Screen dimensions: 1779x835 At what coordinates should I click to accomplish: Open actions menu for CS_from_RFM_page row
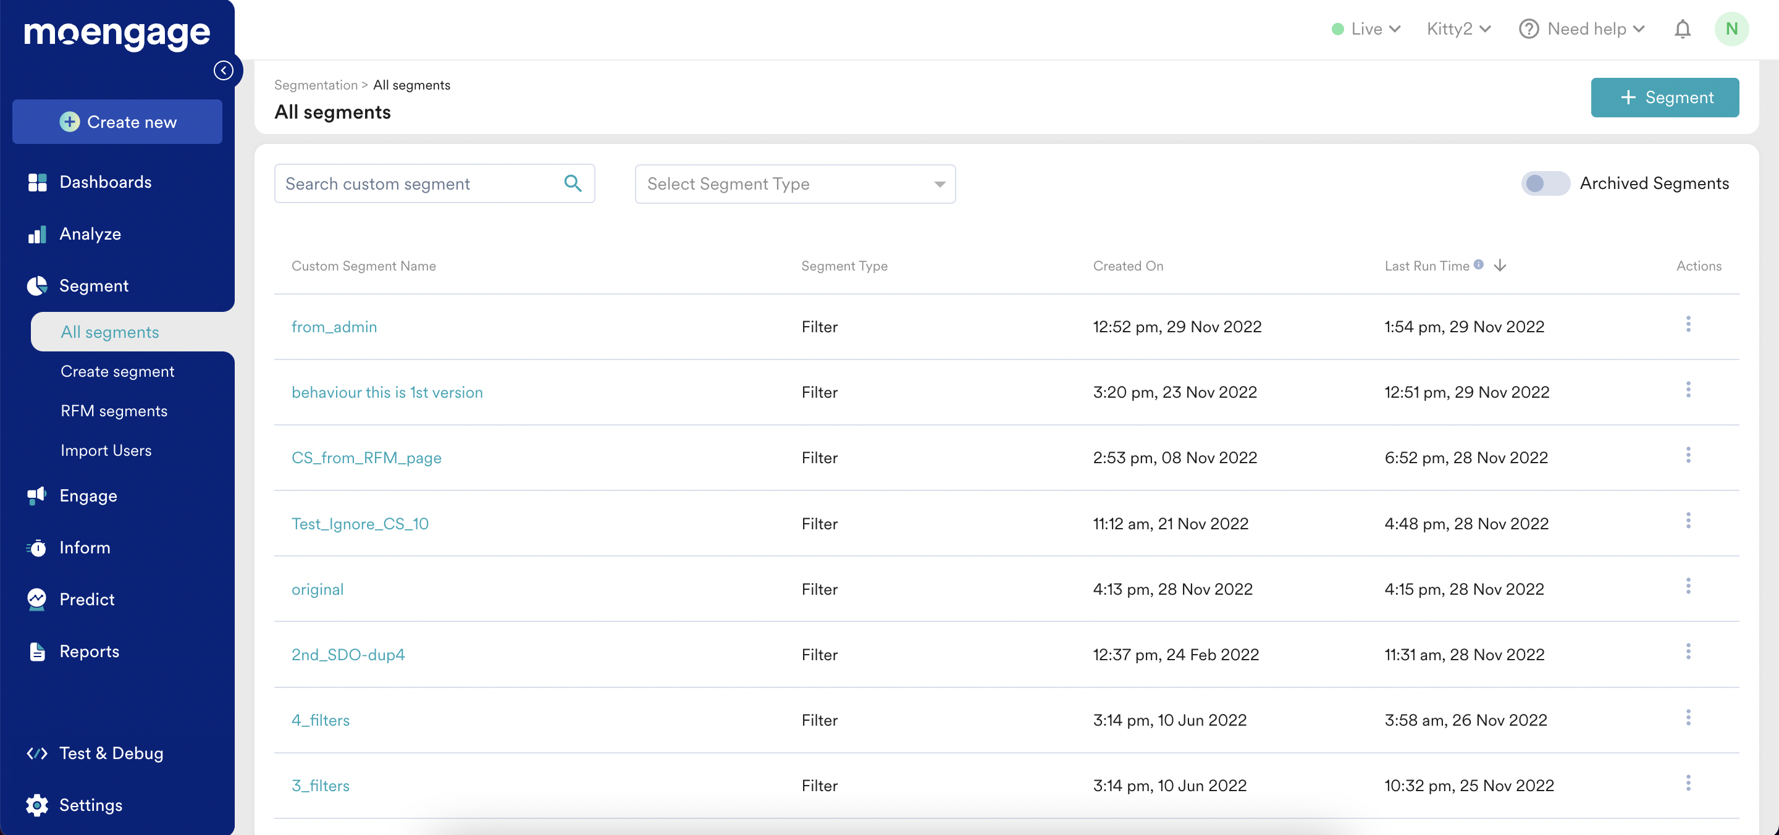1689,455
